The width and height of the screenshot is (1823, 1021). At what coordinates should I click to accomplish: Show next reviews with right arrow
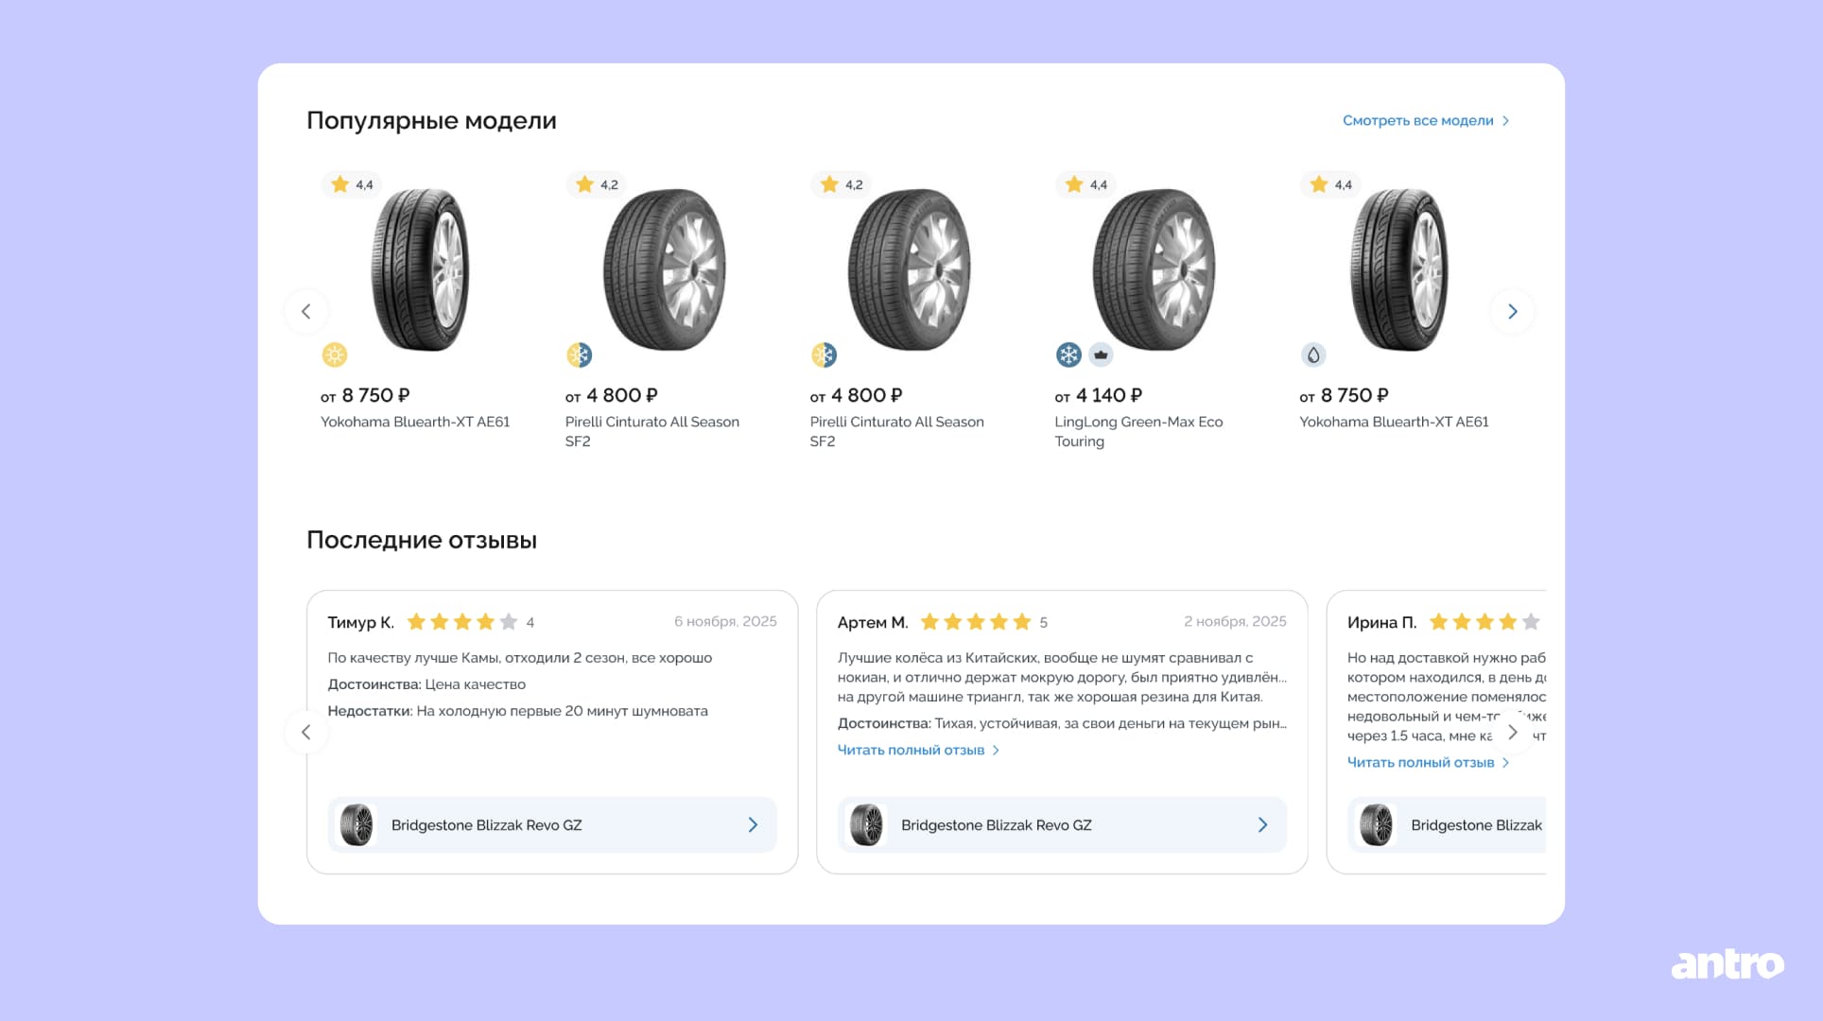coord(1512,732)
